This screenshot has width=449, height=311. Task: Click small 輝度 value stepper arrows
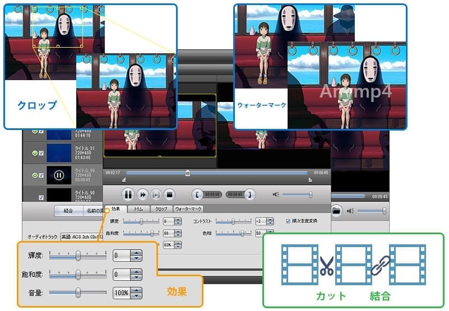click(x=178, y=221)
